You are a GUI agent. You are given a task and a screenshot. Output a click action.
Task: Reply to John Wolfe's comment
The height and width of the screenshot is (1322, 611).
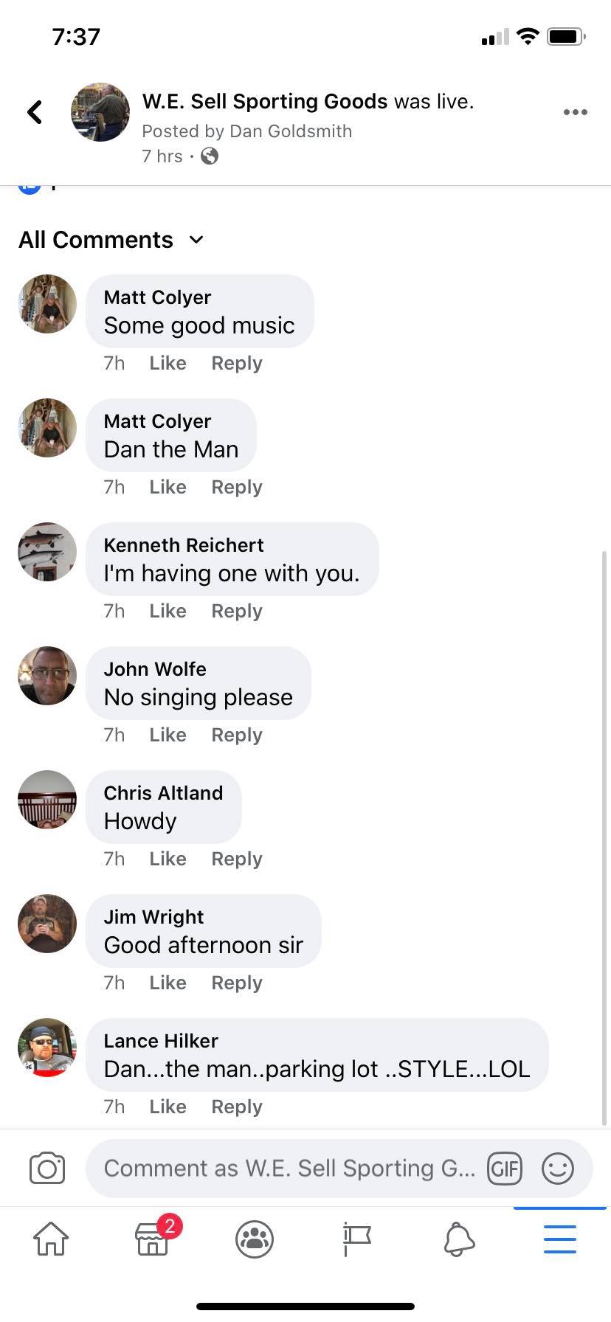[237, 735]
